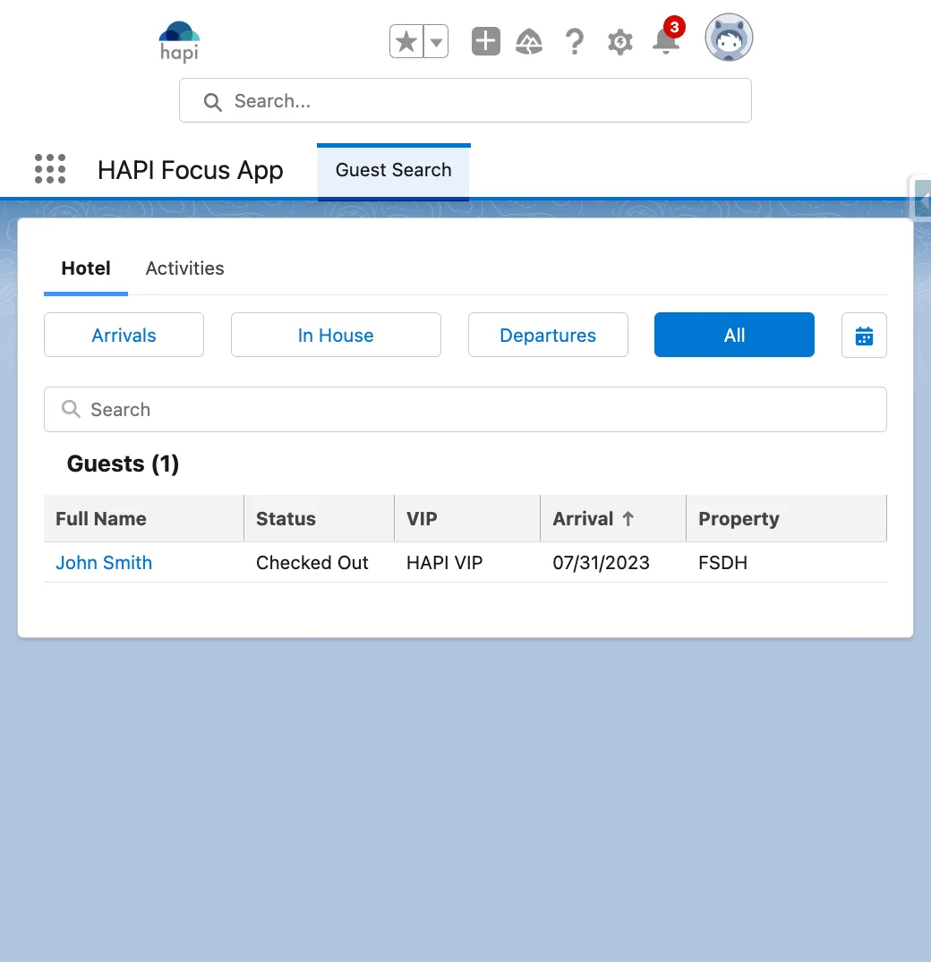The width and height of the screenshot is (931, 962).
Task: Focus the global Search... field
Action: pyautogui.click(x=465, y=100)
